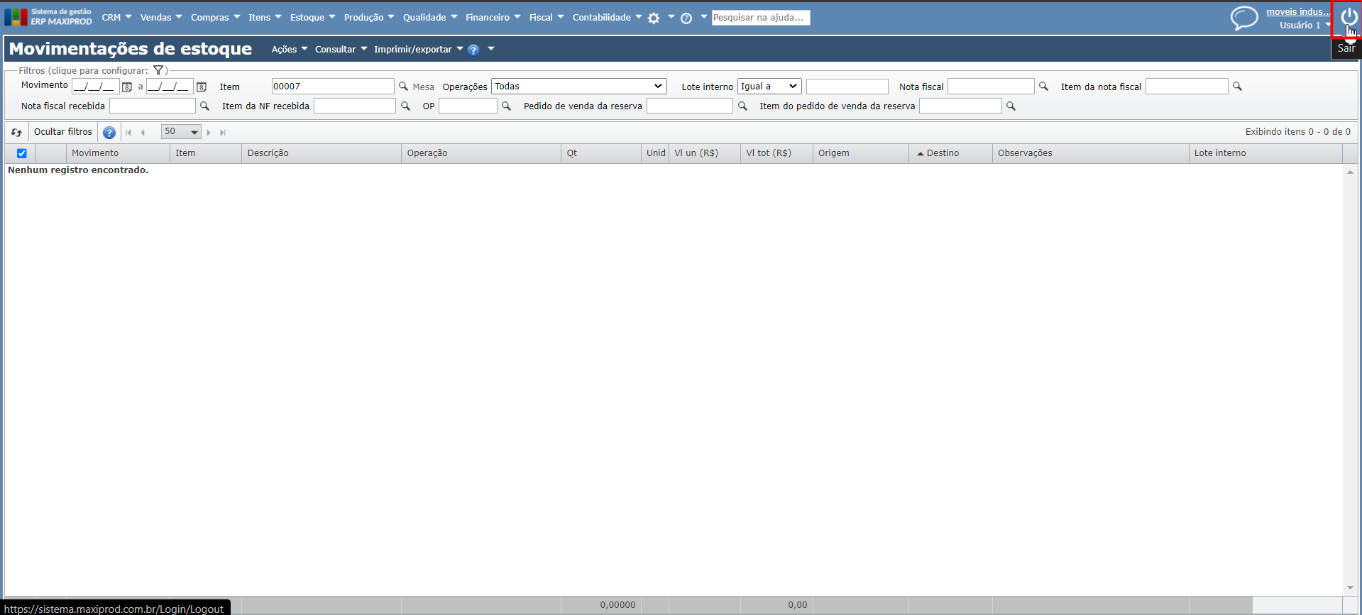Open the Produção menu
This screenshot has width=1362, height=615.
369,17
